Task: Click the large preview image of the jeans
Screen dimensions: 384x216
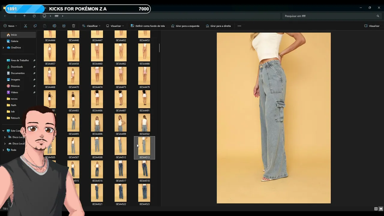Action: (274, 118)
